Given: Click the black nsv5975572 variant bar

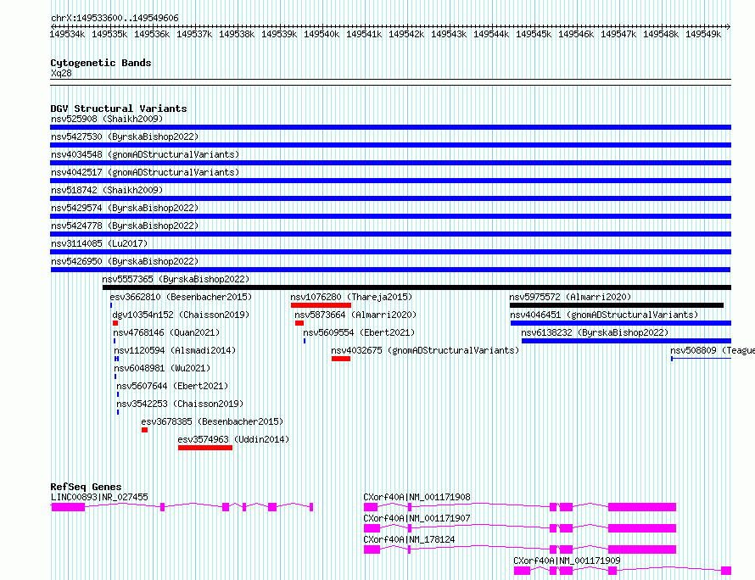Looking at the screenshot, I should pos(617,305).
